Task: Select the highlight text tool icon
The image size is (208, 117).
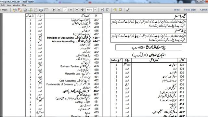Action: pos(120,10)
